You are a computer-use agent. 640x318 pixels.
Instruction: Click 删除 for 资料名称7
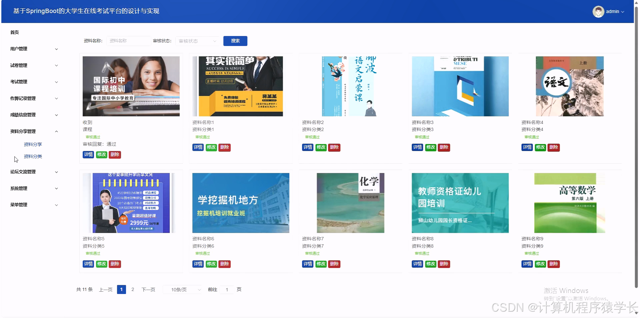click(x=334, y=264)
